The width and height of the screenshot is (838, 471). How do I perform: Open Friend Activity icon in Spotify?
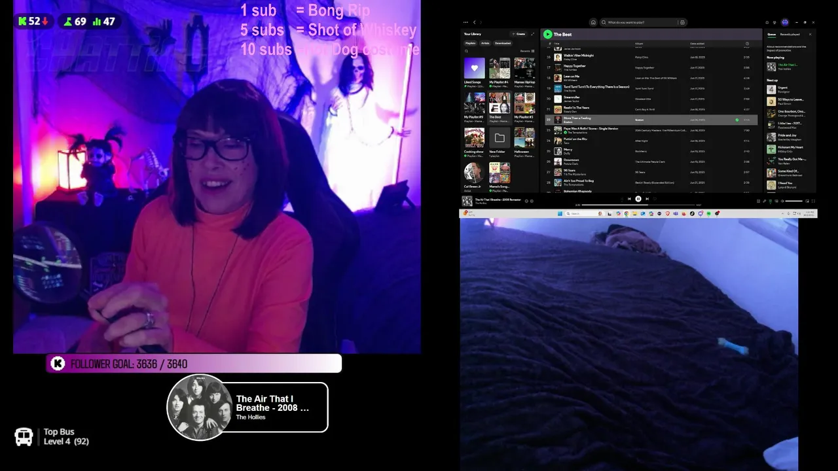(774, 22)
